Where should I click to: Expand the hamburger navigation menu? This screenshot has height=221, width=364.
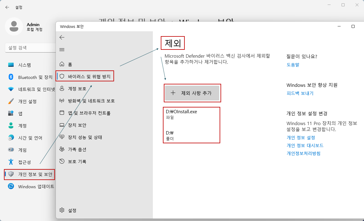tap(62, 49)
